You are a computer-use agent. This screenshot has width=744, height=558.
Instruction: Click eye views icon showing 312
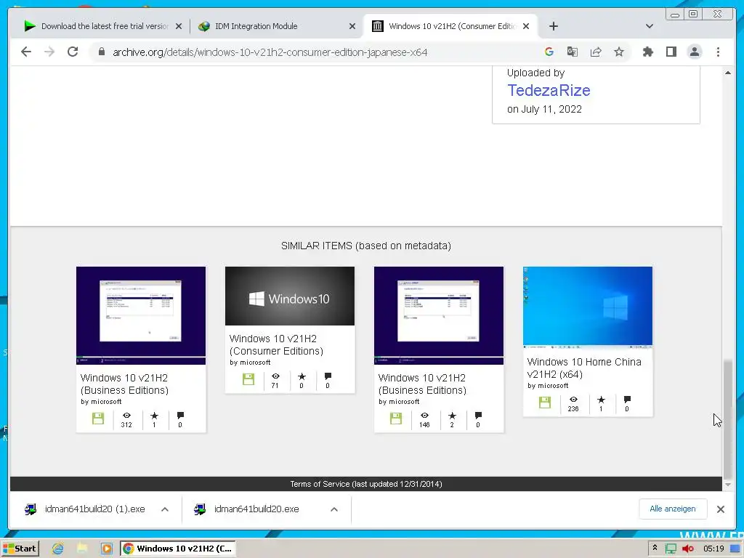(126, 415)
